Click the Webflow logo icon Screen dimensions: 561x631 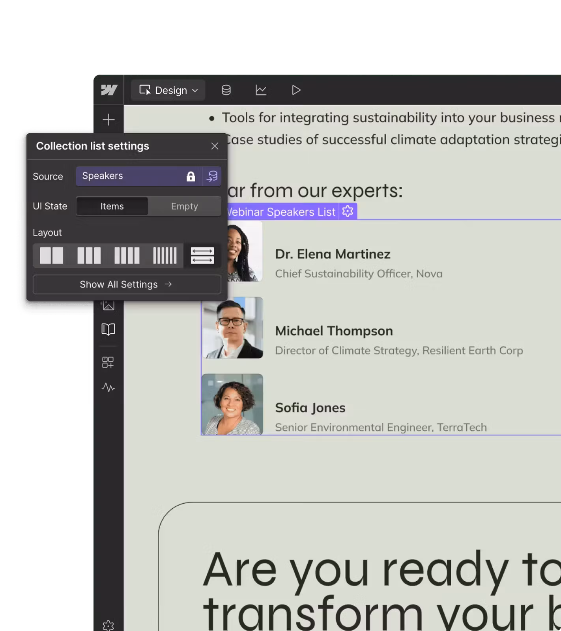click(109, 90)
